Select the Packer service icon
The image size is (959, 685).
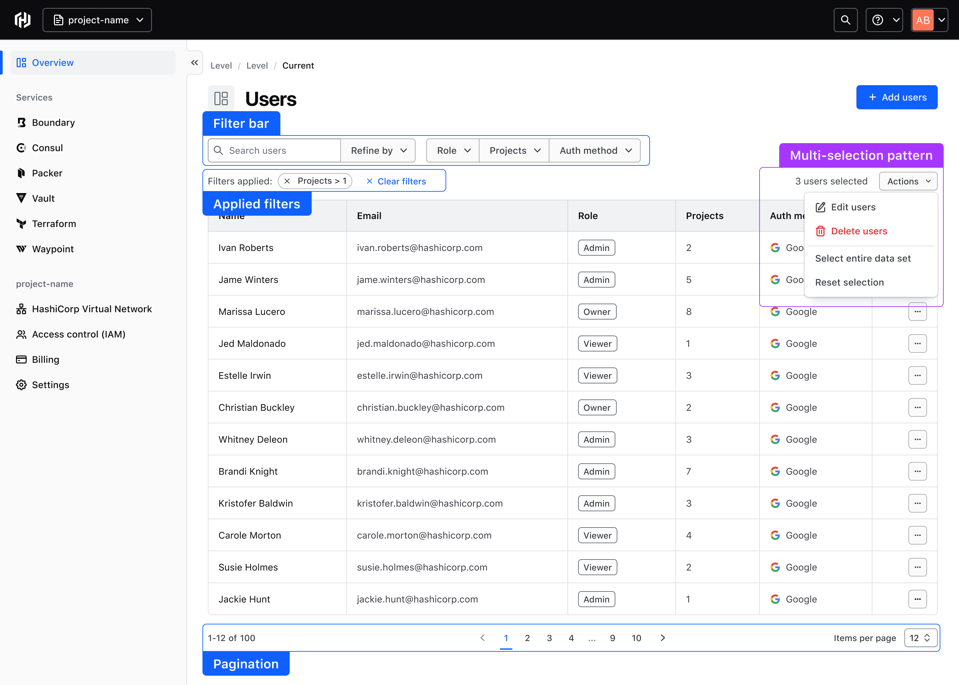[x=22, y=173]
